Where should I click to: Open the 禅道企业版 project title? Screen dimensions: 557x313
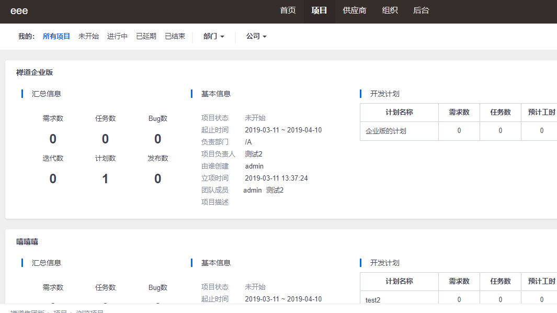click(35, 73)
